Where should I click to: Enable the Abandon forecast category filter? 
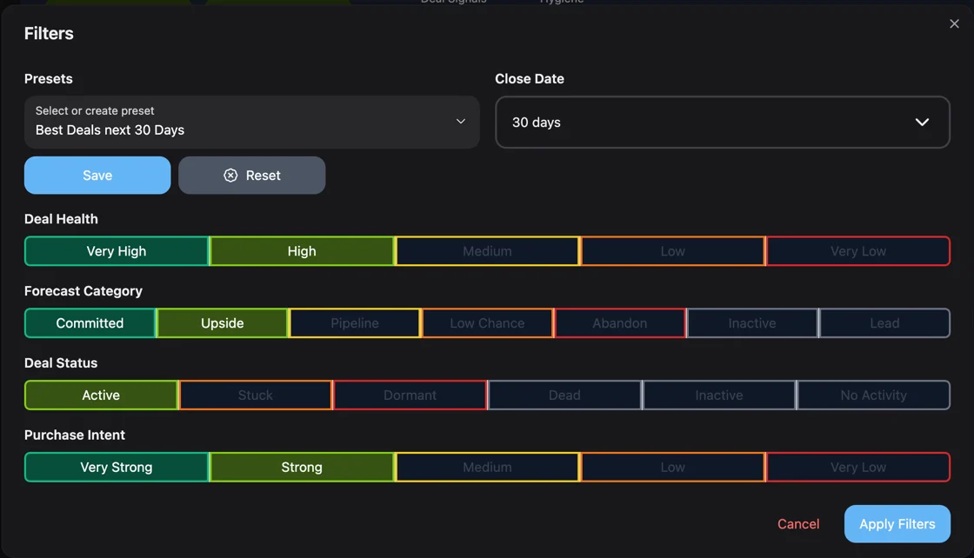click(x=619, y=322)
